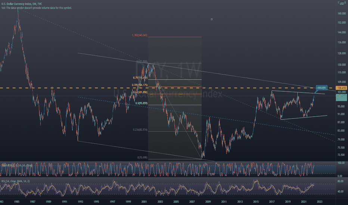Viewport: 348px width, 205px height.
Task: Click the 83.000 price axis value
Action: point(341,131)
